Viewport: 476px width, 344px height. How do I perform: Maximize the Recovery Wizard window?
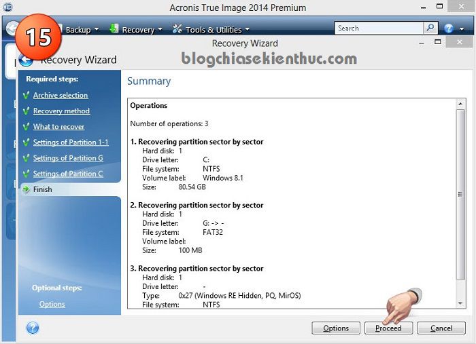click(437, 42)
